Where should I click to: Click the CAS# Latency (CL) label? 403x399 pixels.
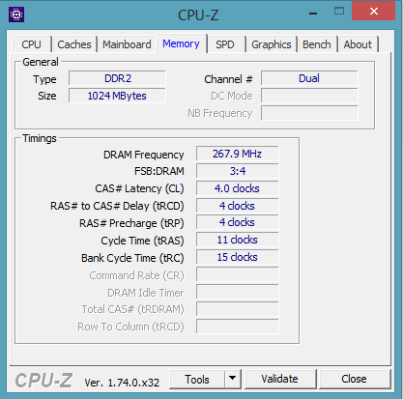tap(139, 188)
